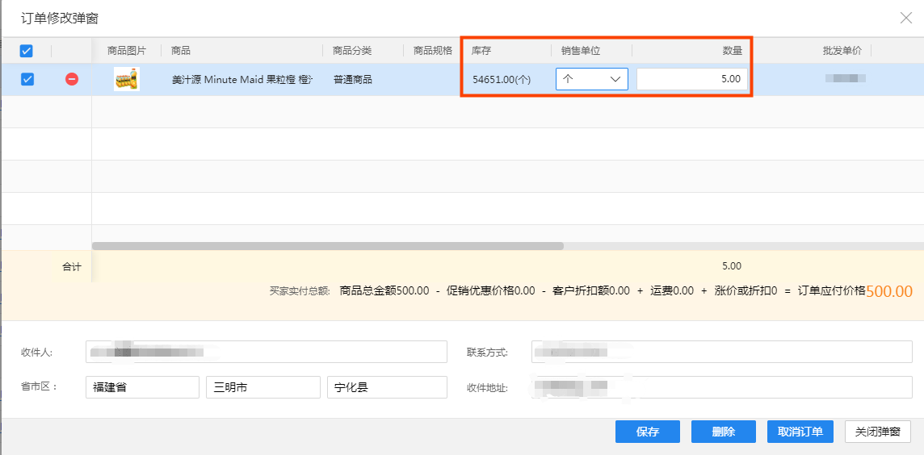Click the 收件地址 address input field
The image size is (924, 455).
click(x=722, y=387)
